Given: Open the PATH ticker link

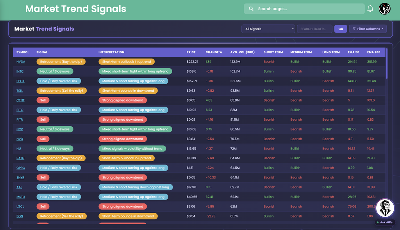Looking at the screenshot, I should point(20,159).
